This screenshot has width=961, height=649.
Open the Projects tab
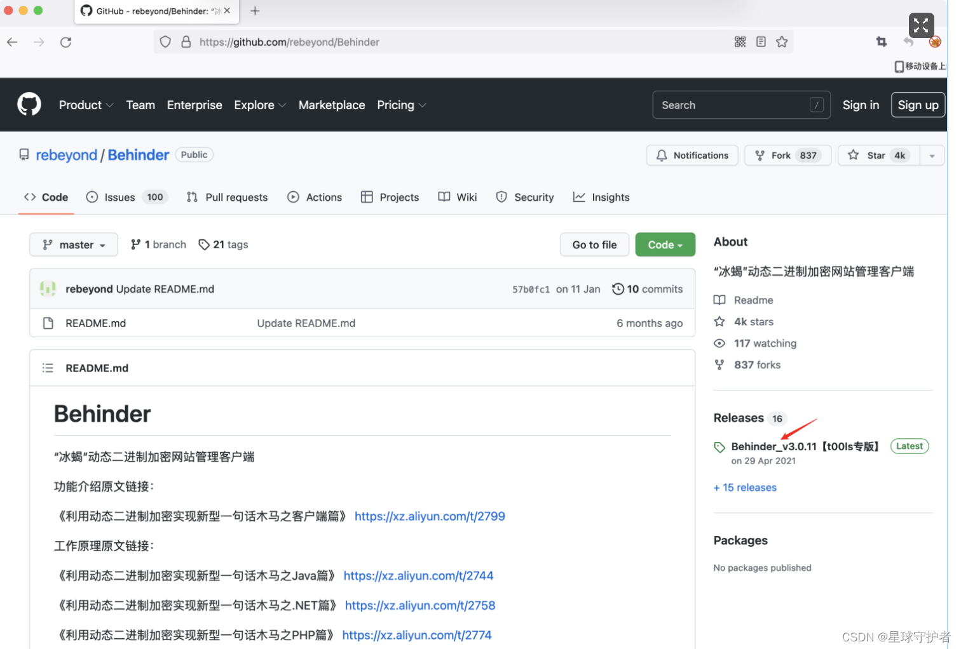click(x=390, y=197)
